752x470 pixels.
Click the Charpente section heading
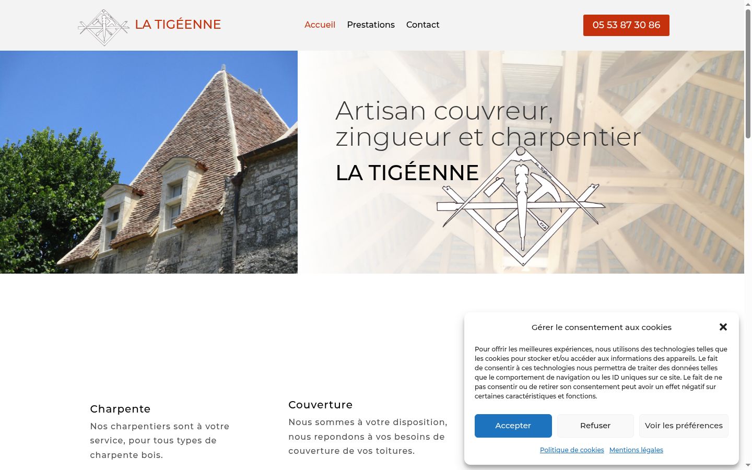pyautogui.click(x=120, y=409)
